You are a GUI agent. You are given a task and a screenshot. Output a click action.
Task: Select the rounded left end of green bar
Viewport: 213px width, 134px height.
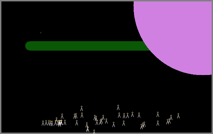[x=28, y=46]
